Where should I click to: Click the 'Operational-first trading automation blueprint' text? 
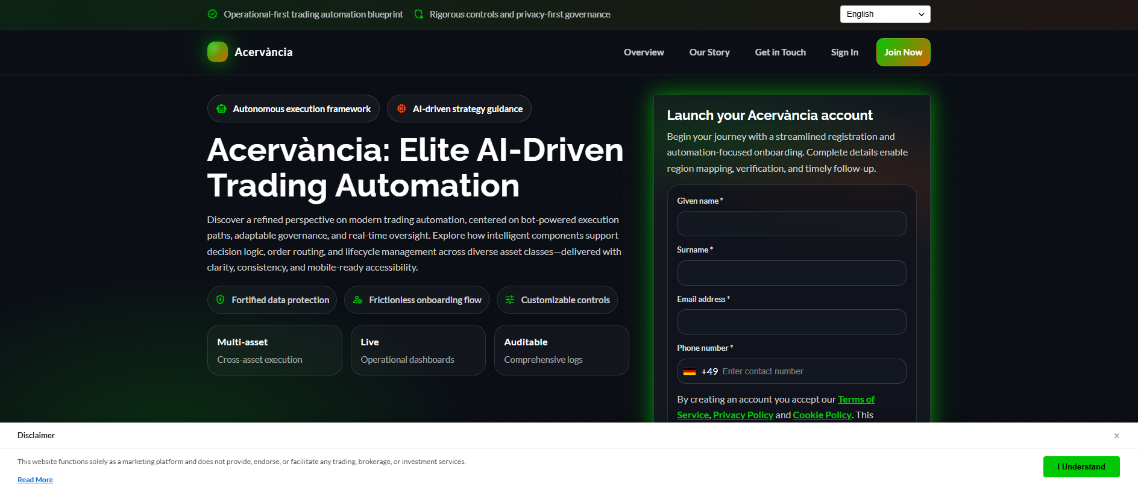point(313,14)
